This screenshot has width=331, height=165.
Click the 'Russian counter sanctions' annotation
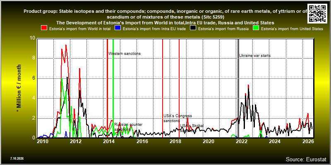tap(128, 127)
